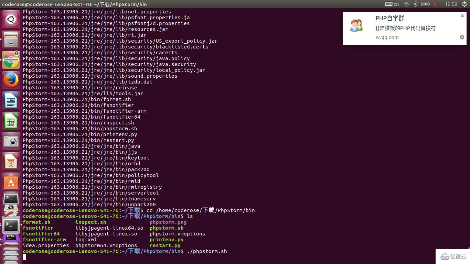
Task: Open the PhpStorm PS launcher icon
Action: pos(11,238)
